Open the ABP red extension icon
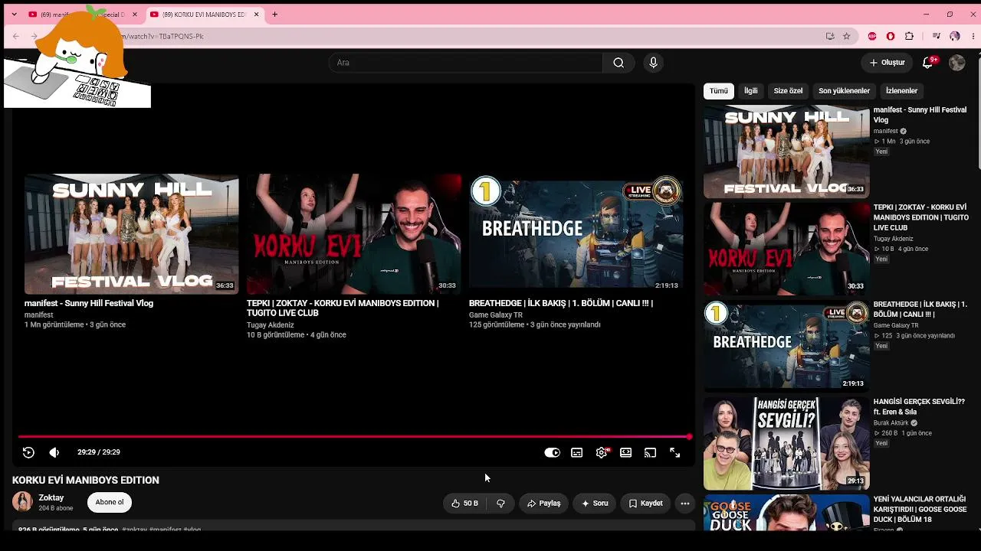981x551 pixels. pyautogui.click(x=872, y=36)
